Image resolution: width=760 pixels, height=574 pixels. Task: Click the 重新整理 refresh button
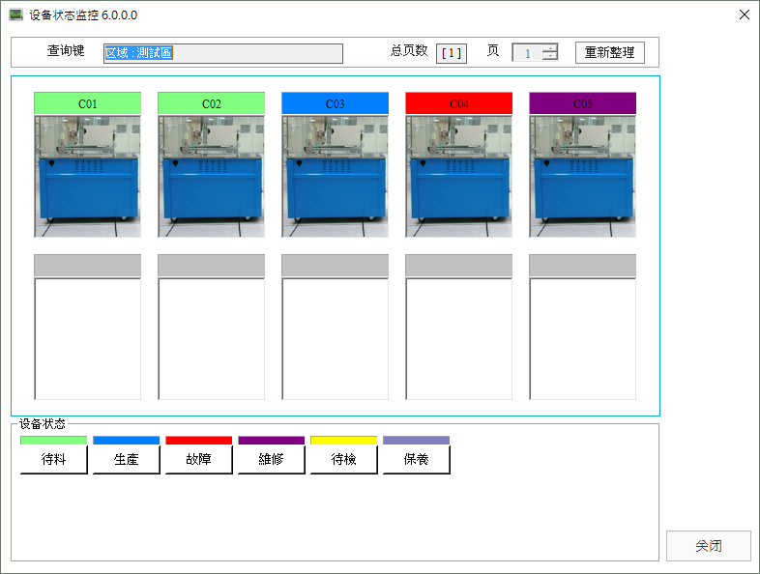(x=610, y=52)
